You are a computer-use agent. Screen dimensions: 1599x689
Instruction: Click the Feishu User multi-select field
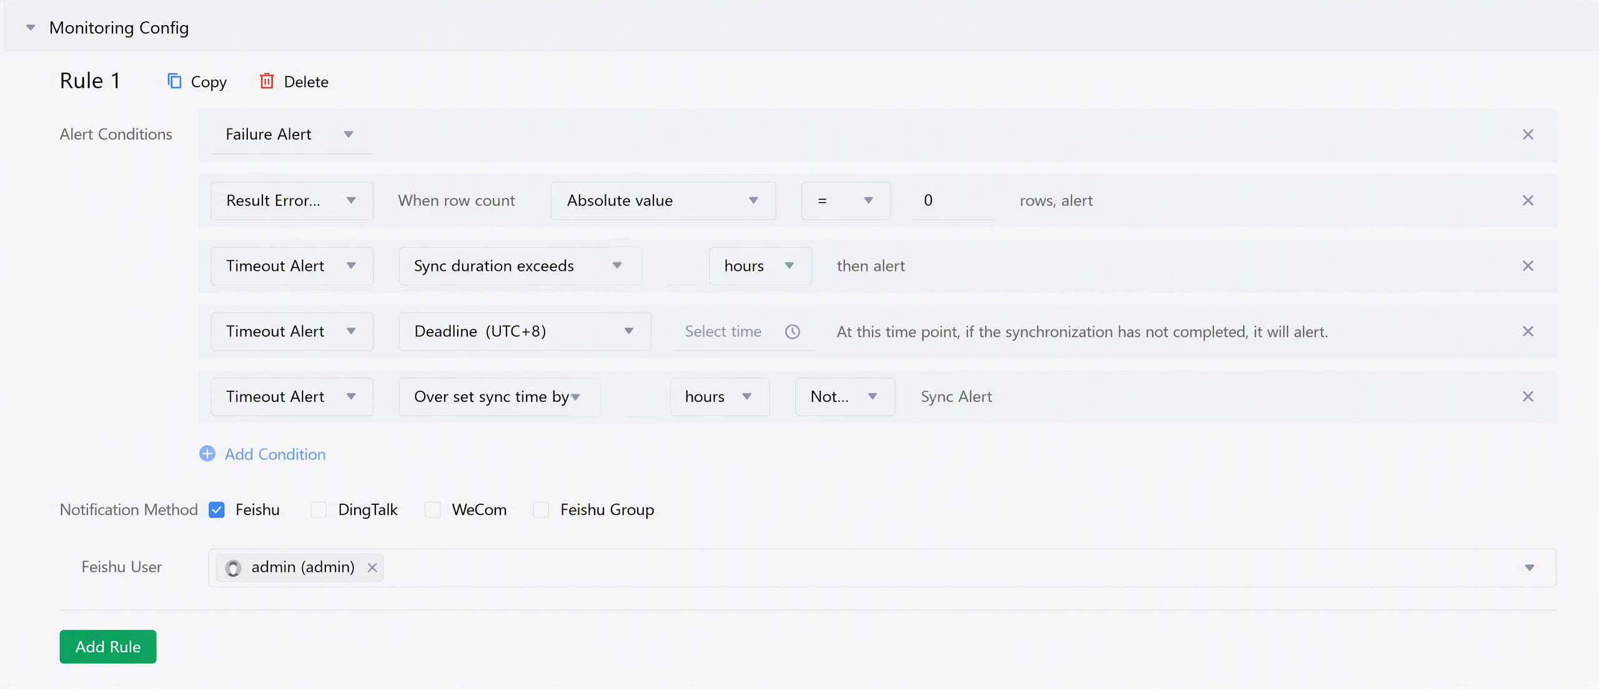coord(882,568)
